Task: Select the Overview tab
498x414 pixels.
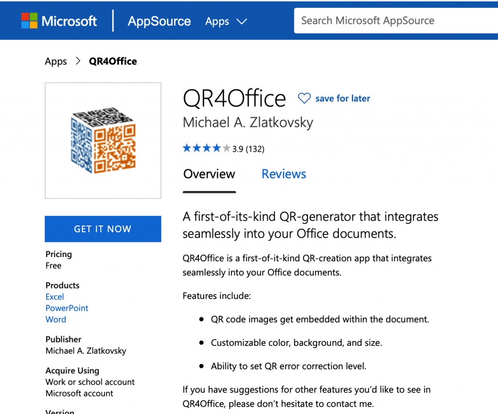Action: click(x=209, y=174)
